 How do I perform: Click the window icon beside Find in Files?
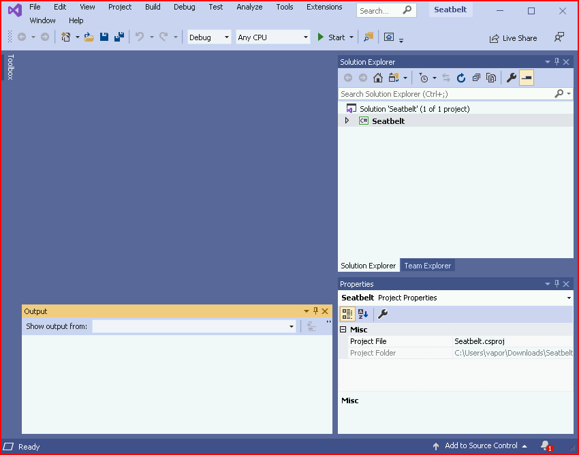coord(389,37)
